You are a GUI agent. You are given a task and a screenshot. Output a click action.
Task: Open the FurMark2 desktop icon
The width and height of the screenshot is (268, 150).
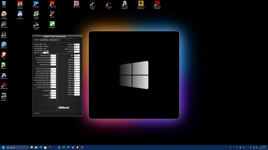click(52, 4)
